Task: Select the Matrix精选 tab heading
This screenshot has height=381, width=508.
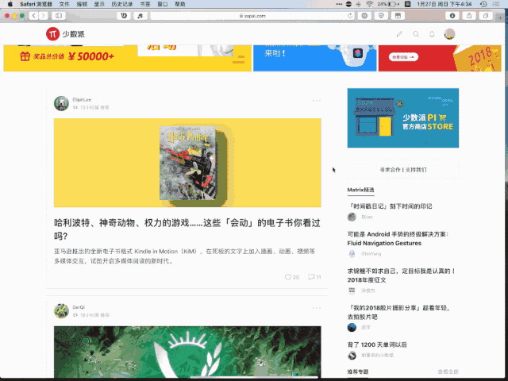Action: point(360,190)
